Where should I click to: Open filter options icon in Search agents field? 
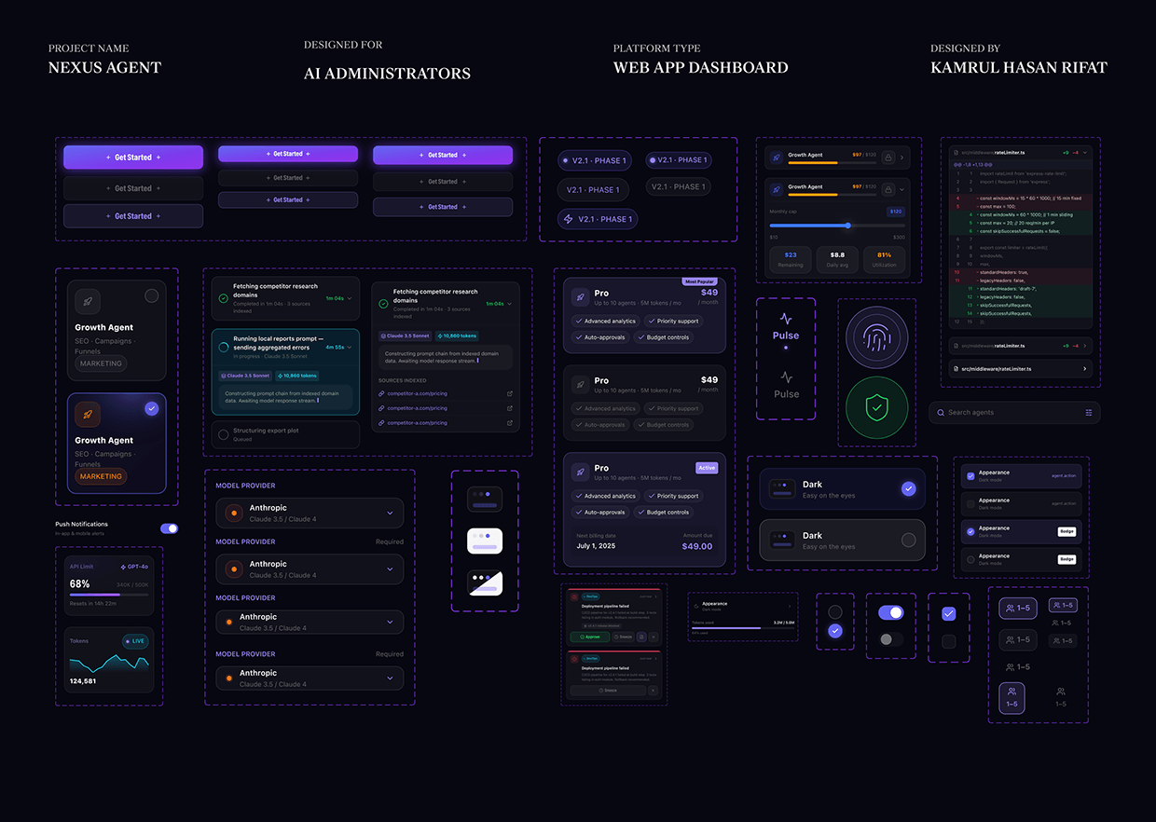(1088, 412)
